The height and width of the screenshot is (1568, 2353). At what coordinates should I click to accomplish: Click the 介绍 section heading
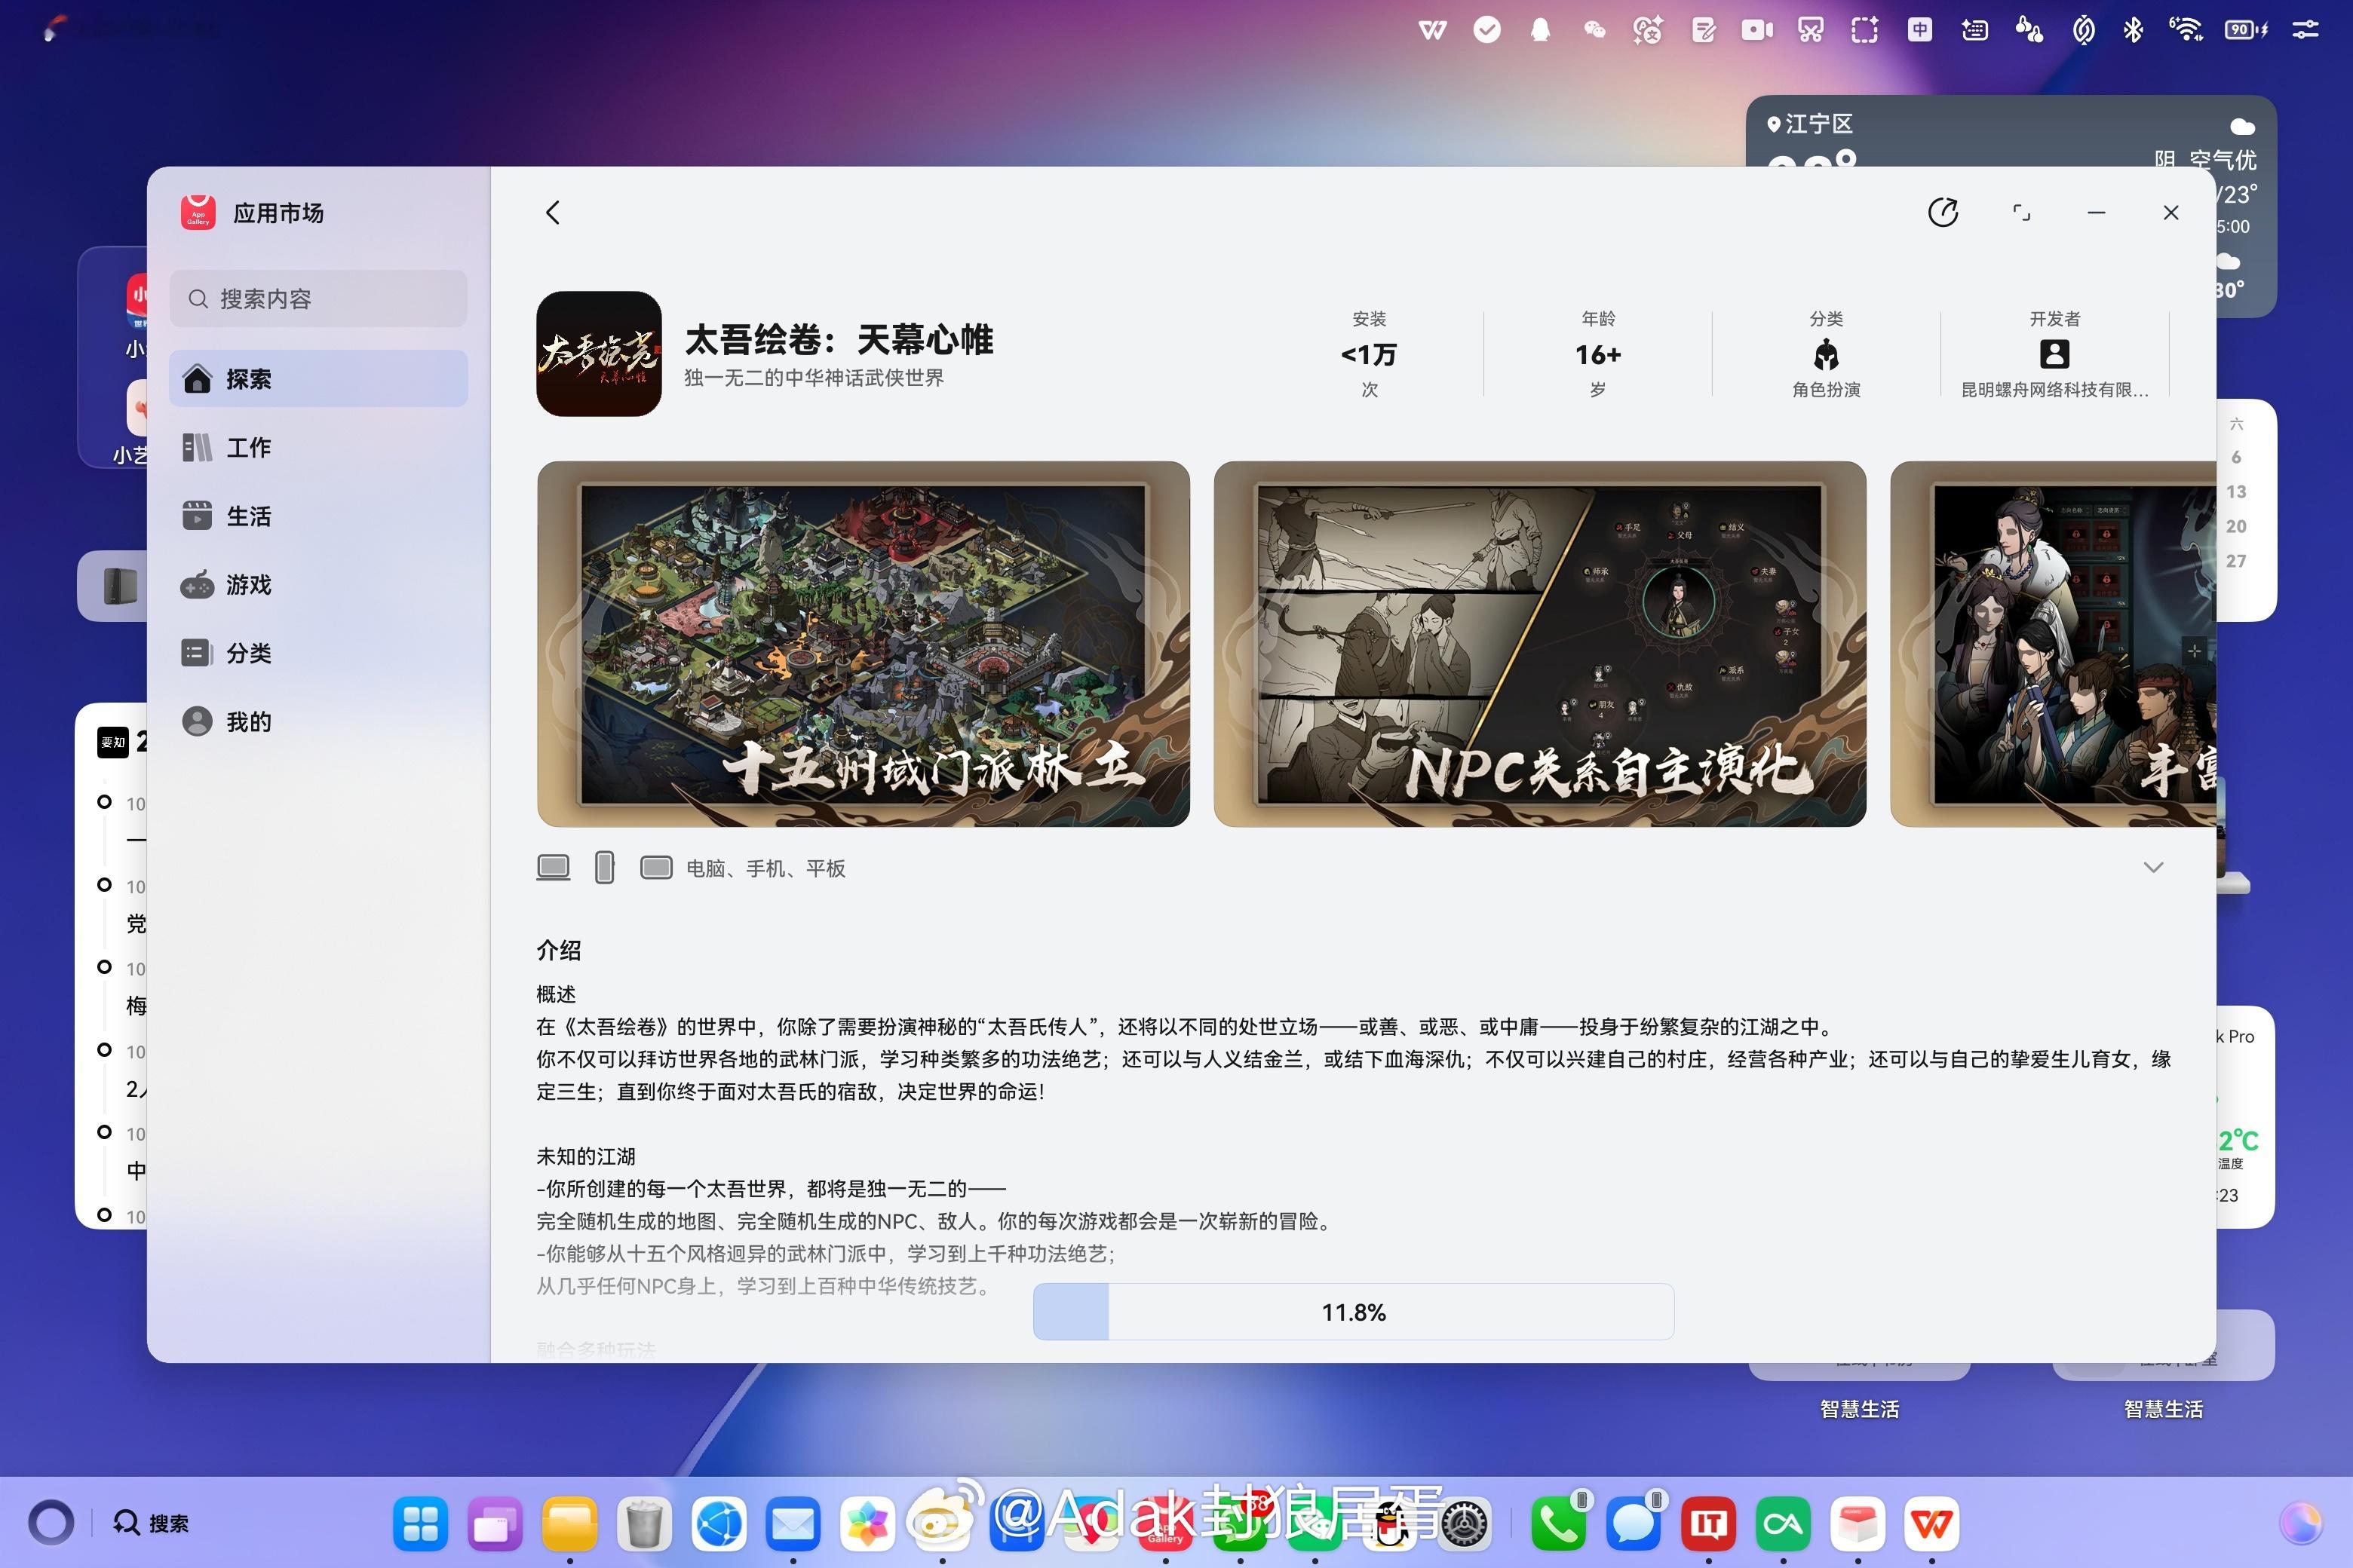(x=558, y=950)
